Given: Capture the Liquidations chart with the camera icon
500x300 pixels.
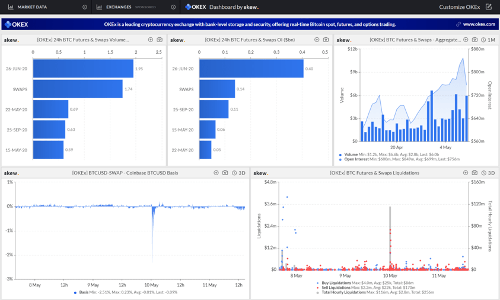Looking at the screenshot, I should pyautogui.click(x=474, y=173).
